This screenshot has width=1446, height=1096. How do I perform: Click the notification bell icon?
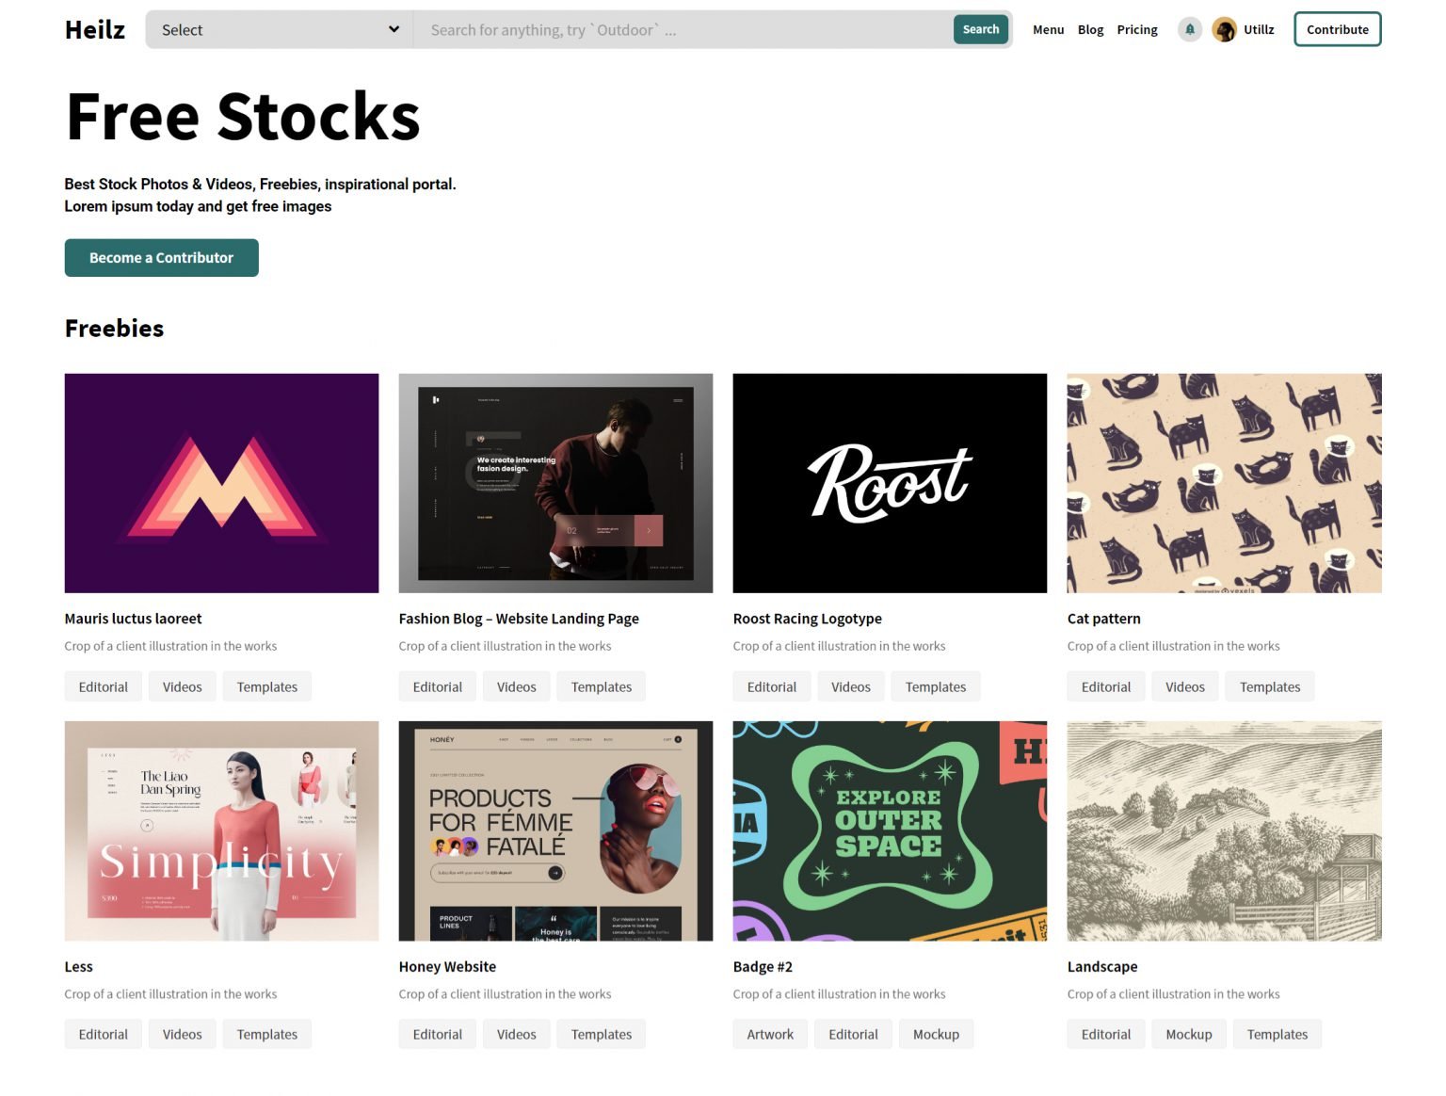click(x=1190, y=30)
